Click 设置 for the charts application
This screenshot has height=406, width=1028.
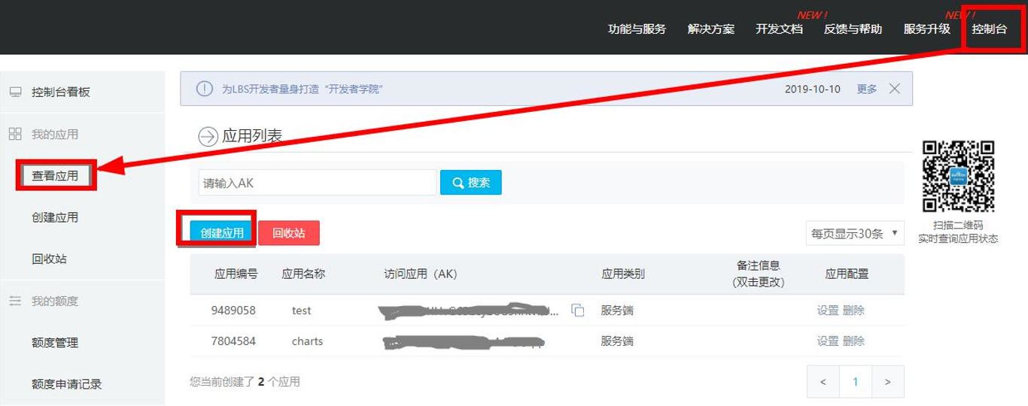828,341
